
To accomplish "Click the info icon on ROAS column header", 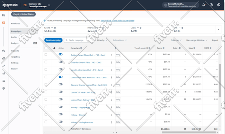I will (x=210, y=48).
